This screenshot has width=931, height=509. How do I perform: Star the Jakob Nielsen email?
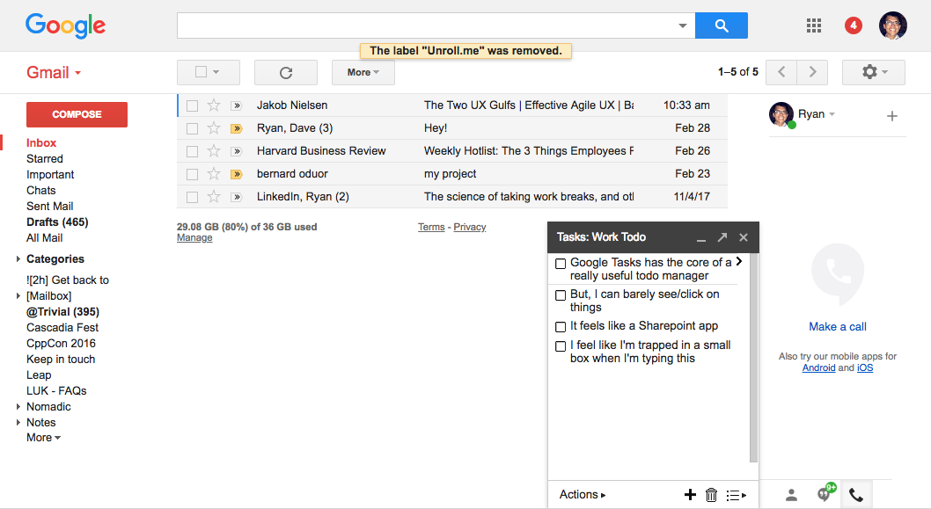tap(214, 105)
